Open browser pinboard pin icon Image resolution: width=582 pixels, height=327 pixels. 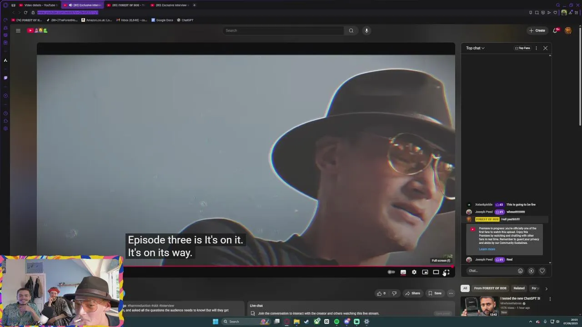click(x=531, y=12)
